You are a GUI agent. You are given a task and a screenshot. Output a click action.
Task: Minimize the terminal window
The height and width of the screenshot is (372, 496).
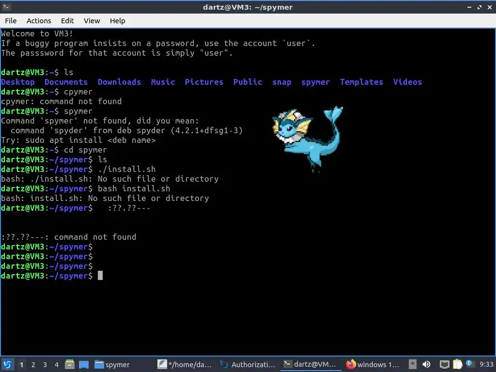[x=469, y=7]
